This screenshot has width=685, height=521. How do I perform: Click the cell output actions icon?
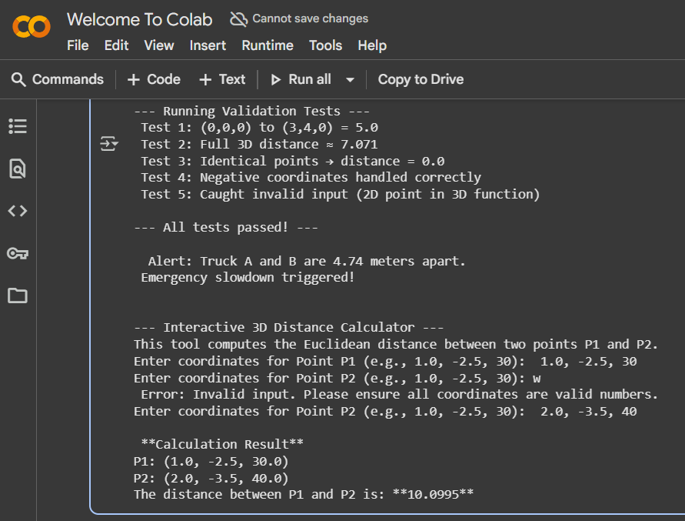coord(109,143)
